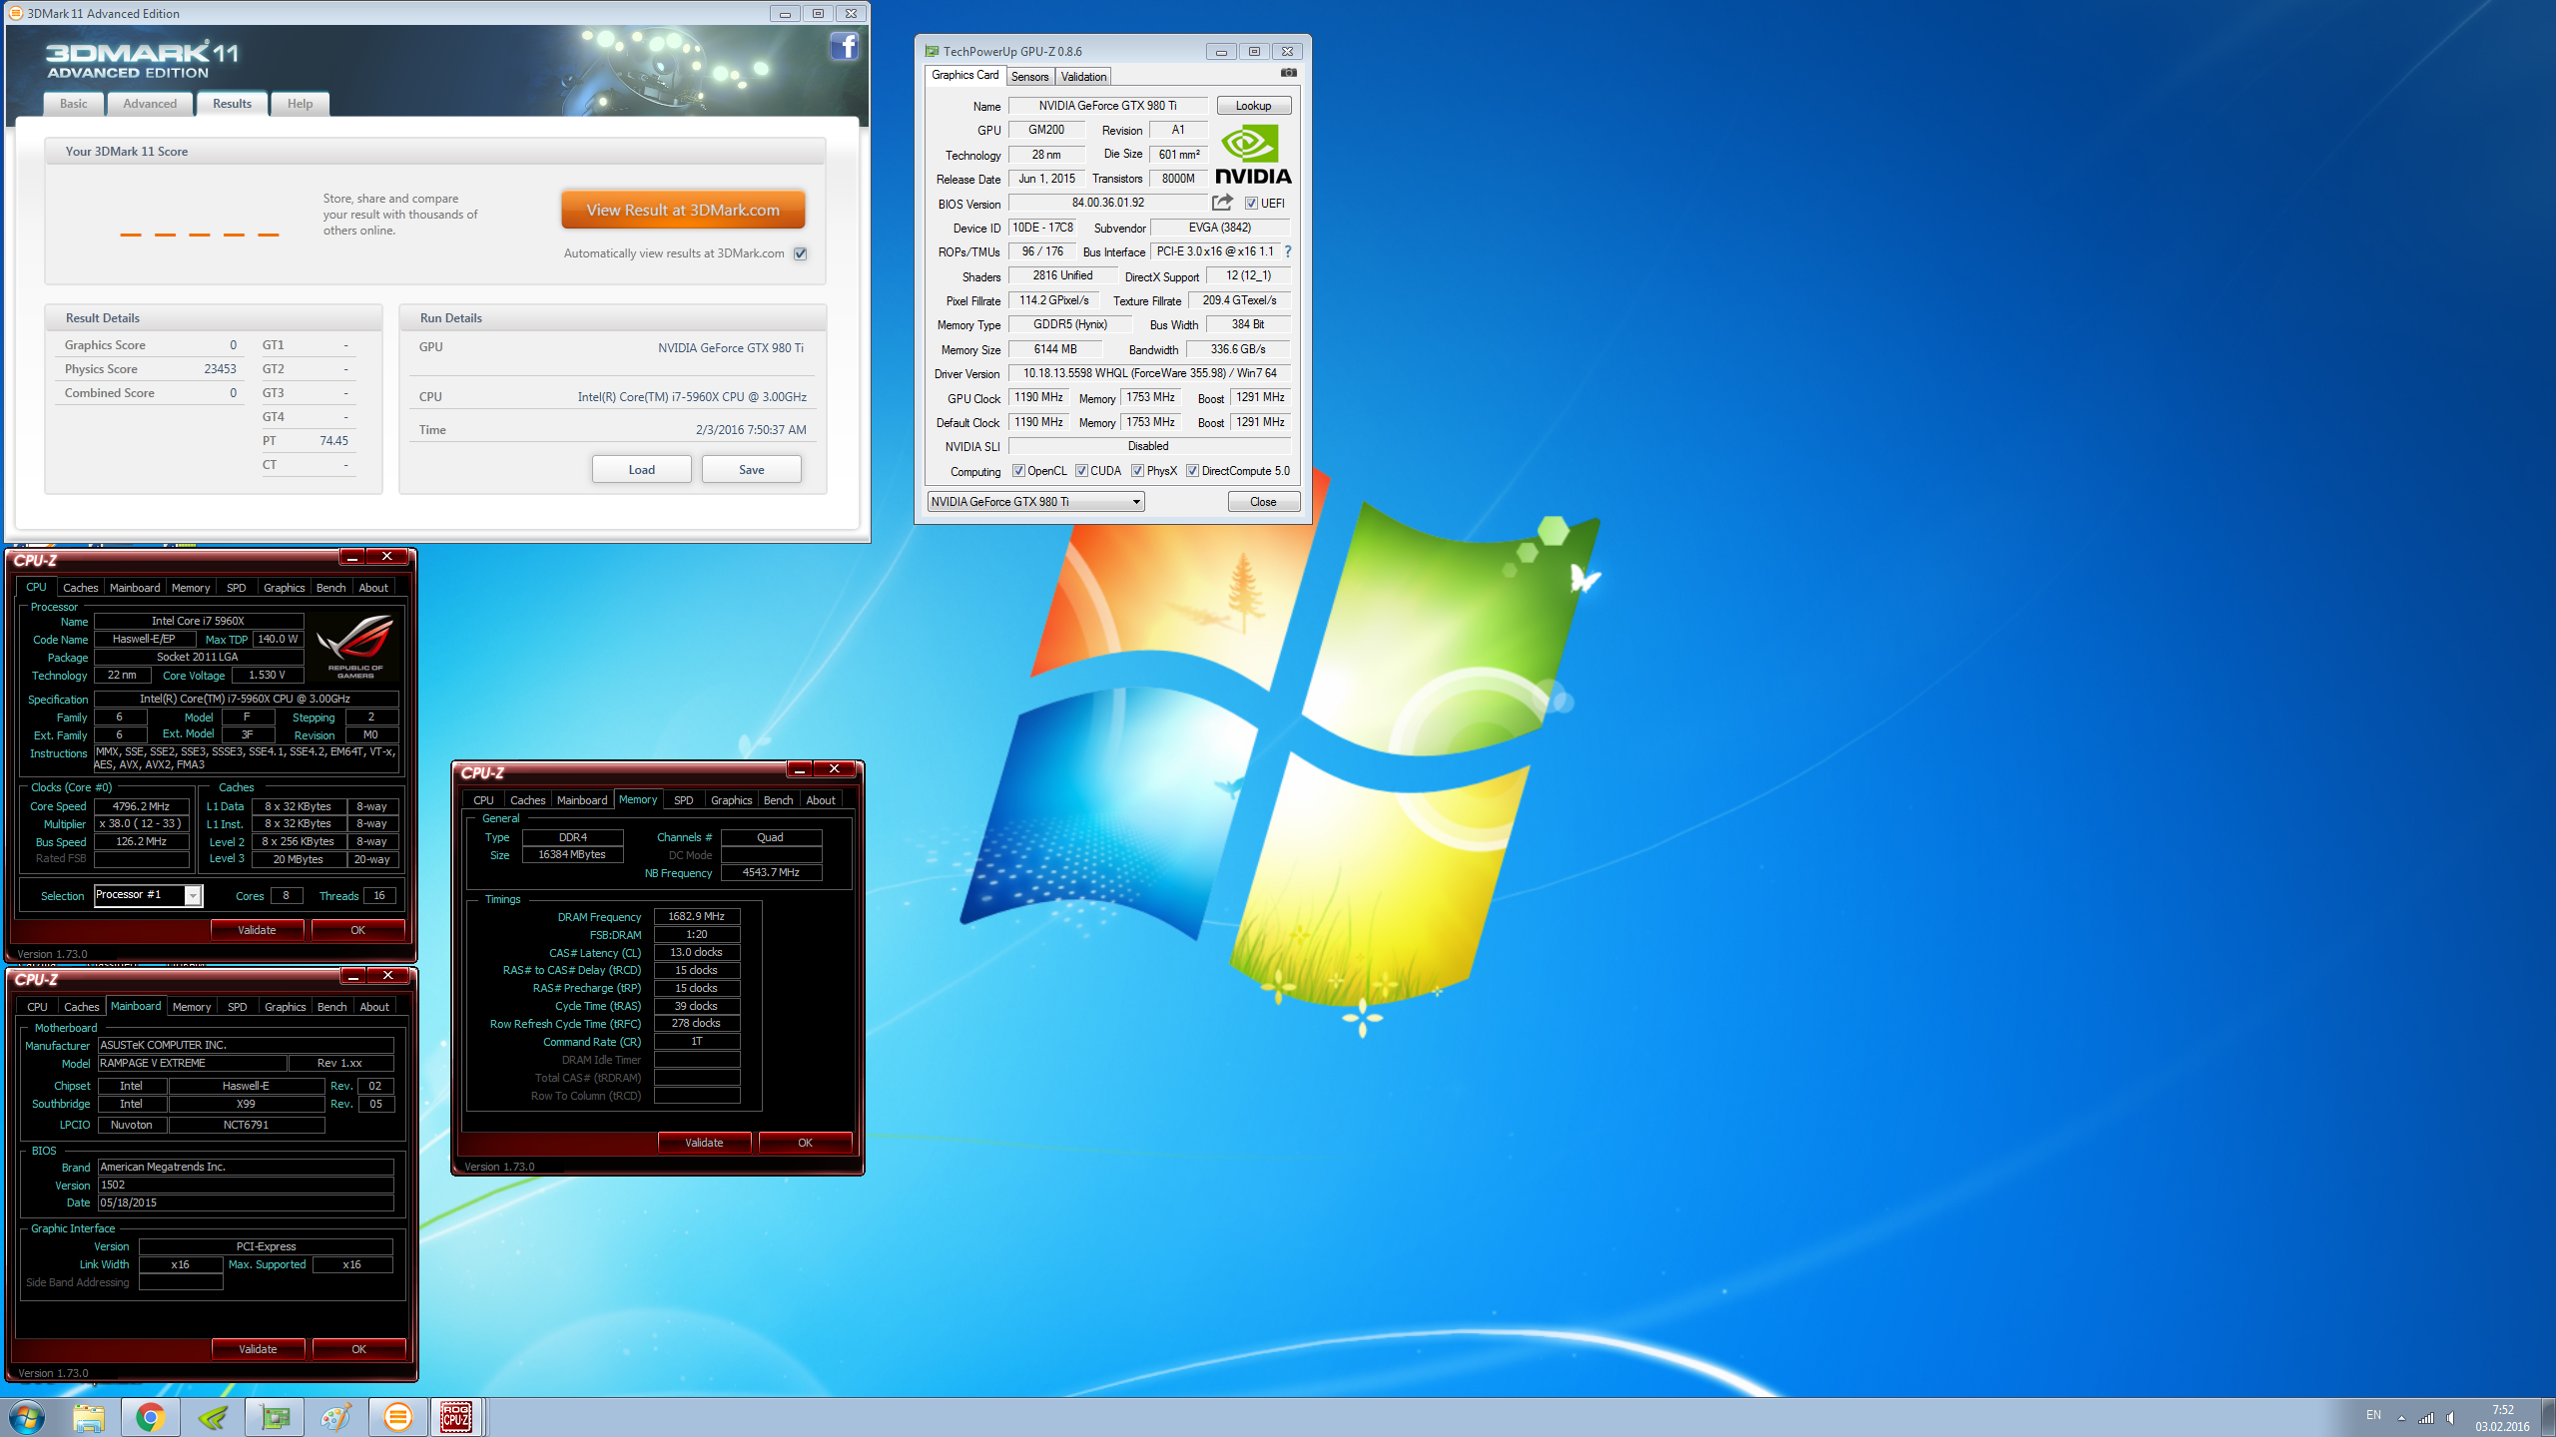
Task: Open SPD tab in CPU-Z Memory window
Action: tap(683, 800)
